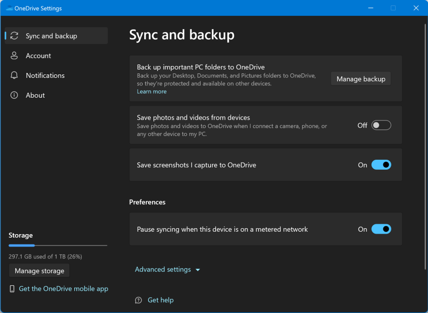Click the About info icon in sidebar
Image resolution: width=428 pixels, height=313 pixels.
pyautogui.click(x=14, y=95)
